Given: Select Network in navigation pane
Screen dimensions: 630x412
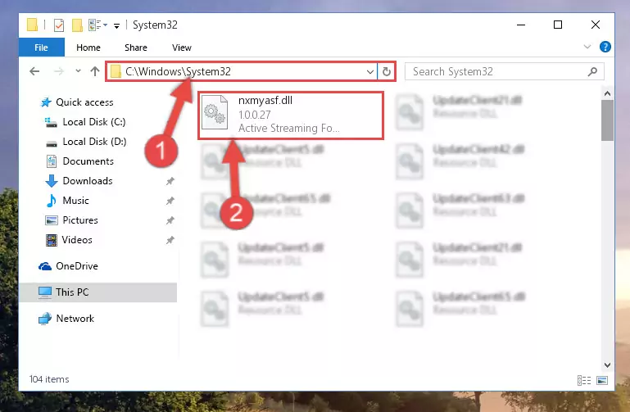Looking at the screenshot, I should (x=75, y=319).
